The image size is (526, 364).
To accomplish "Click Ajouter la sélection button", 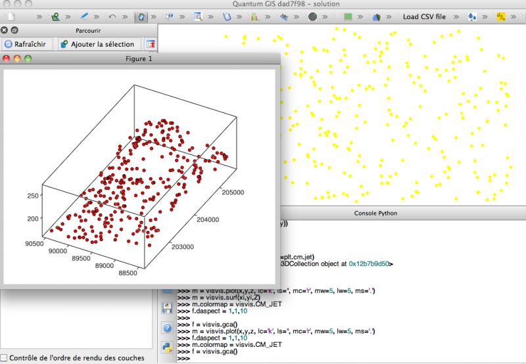I will click(x=96, y=44).
